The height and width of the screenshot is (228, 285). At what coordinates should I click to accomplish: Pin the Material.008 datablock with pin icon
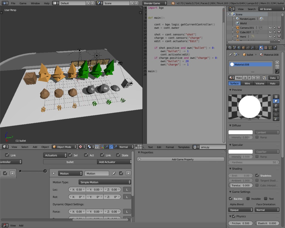(230, 55)
